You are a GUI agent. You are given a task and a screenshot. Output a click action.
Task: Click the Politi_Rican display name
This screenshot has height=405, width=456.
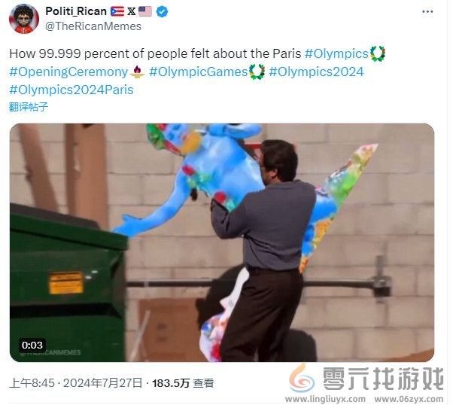point(76,11)
